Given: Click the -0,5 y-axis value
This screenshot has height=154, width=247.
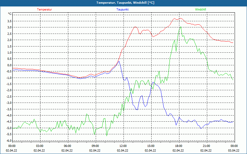Looking at the screenshot, I should 9,71.
